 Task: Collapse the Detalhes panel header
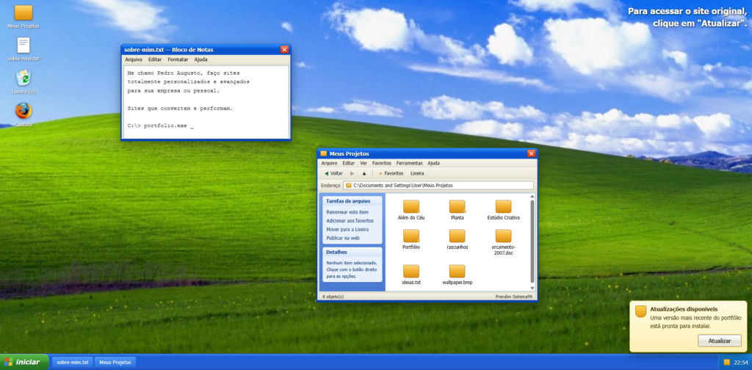352,252
